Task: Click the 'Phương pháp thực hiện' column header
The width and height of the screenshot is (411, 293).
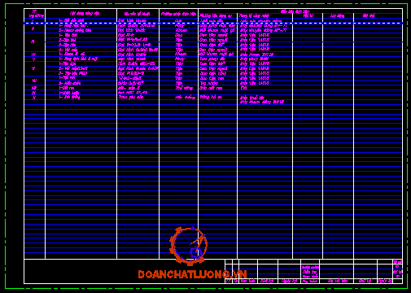Action: tap(178, 14)
